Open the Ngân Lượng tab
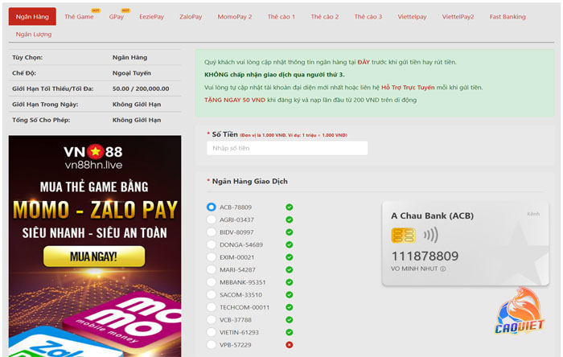 click(34, 34)
